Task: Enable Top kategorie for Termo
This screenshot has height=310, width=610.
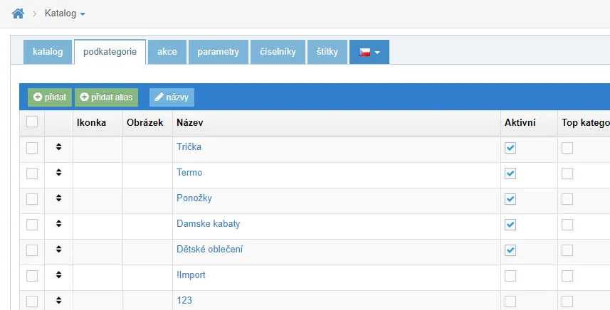Action: point(567,173)
